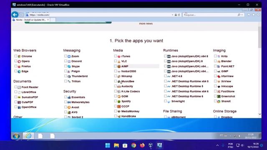Click the search magnifier icon
Image resolution: width=267 pixels, height=150 pixels.
coord(239,15)
